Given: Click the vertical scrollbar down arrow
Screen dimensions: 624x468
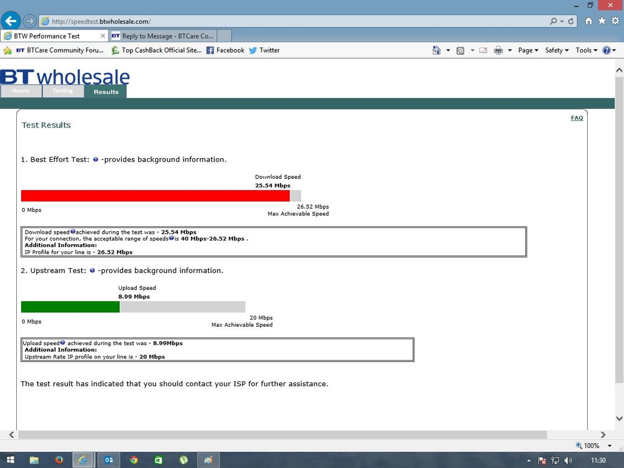Looking at the screenshot, I should pyautogui.click(x=619, y=418).
